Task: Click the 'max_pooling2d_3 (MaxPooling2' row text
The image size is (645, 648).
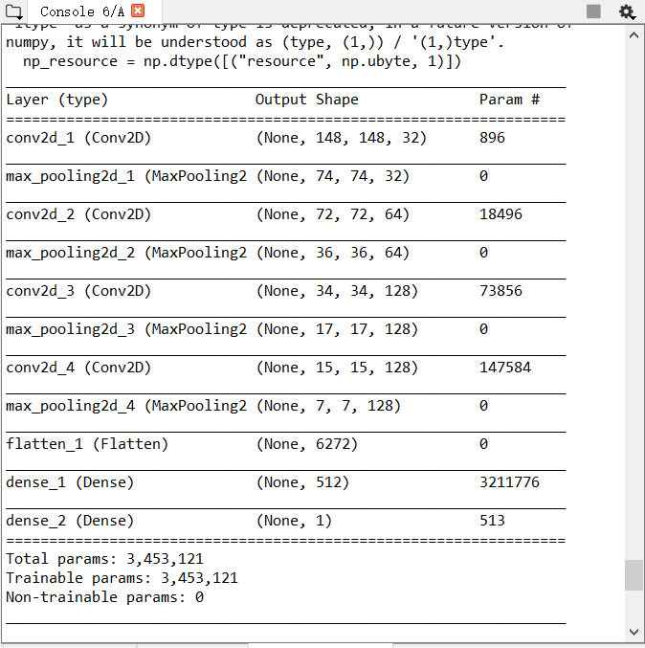Action: pyautogui.click(x=126, y=330)
